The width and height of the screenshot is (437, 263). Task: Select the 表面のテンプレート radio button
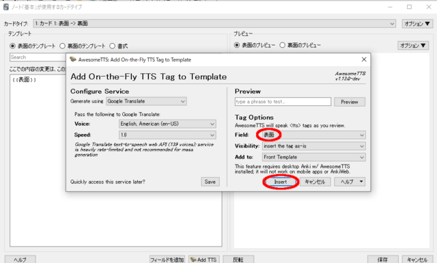click(12, 46)
